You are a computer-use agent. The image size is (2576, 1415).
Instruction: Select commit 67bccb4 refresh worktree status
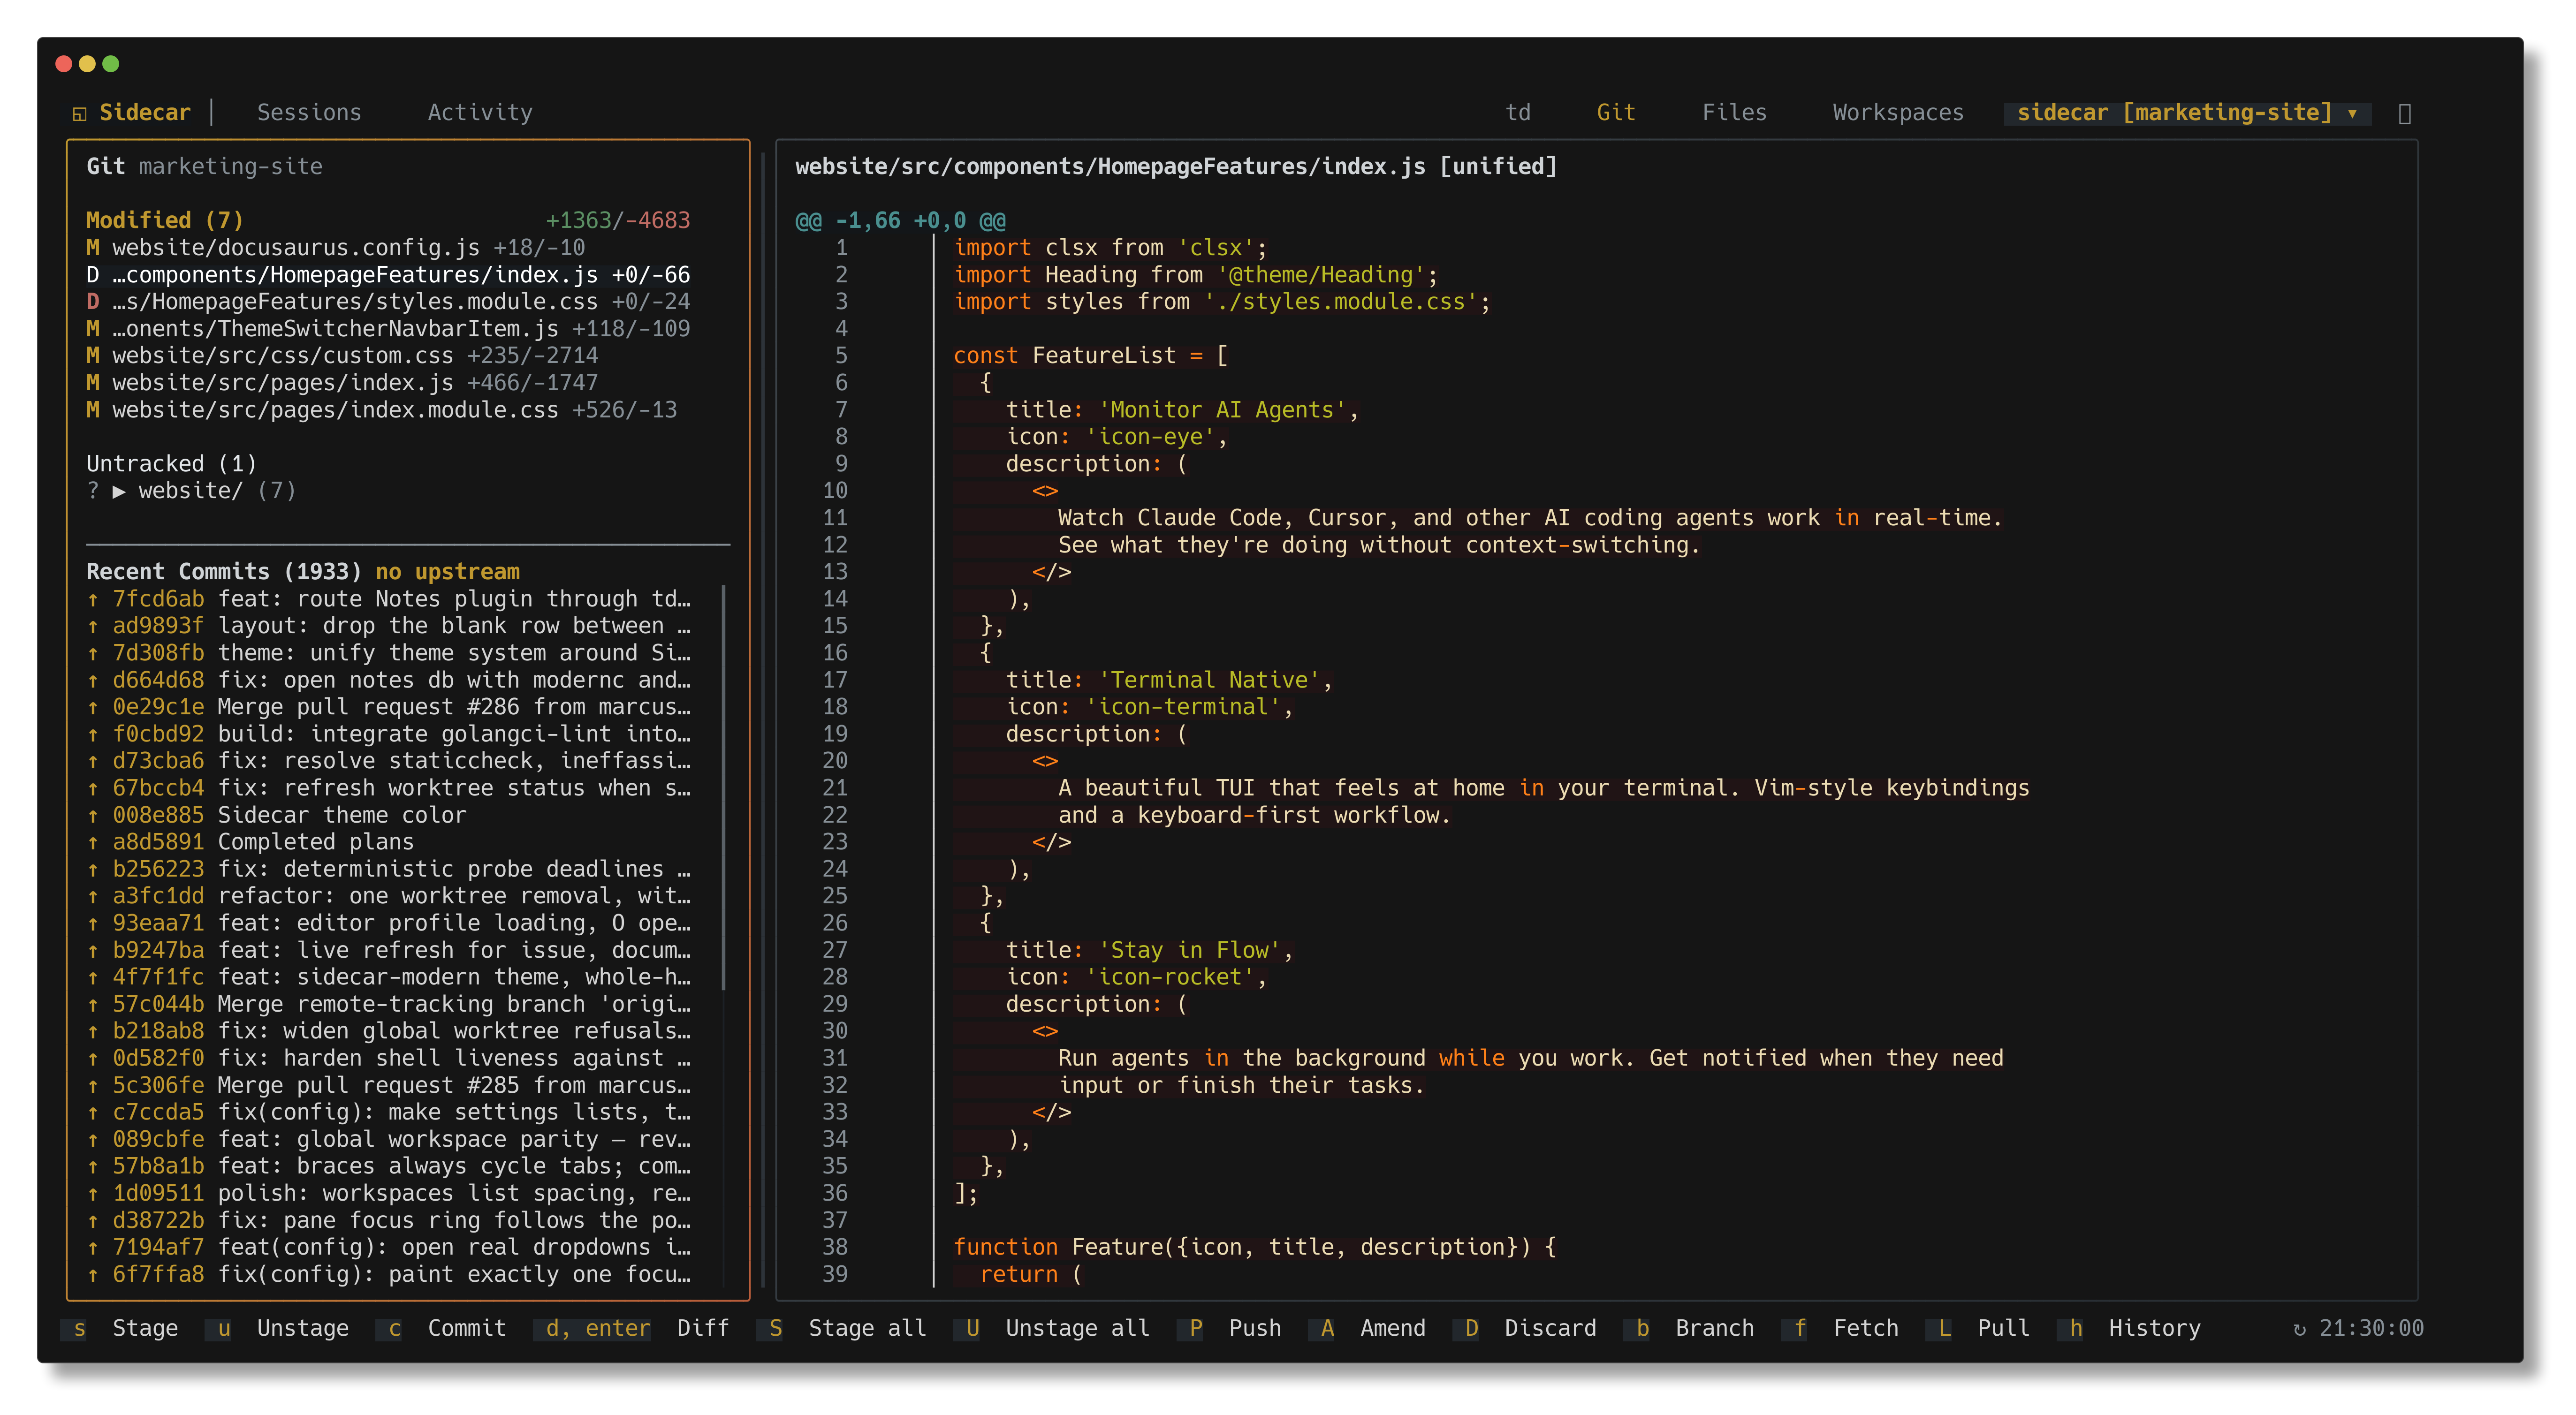click(389, 787)
